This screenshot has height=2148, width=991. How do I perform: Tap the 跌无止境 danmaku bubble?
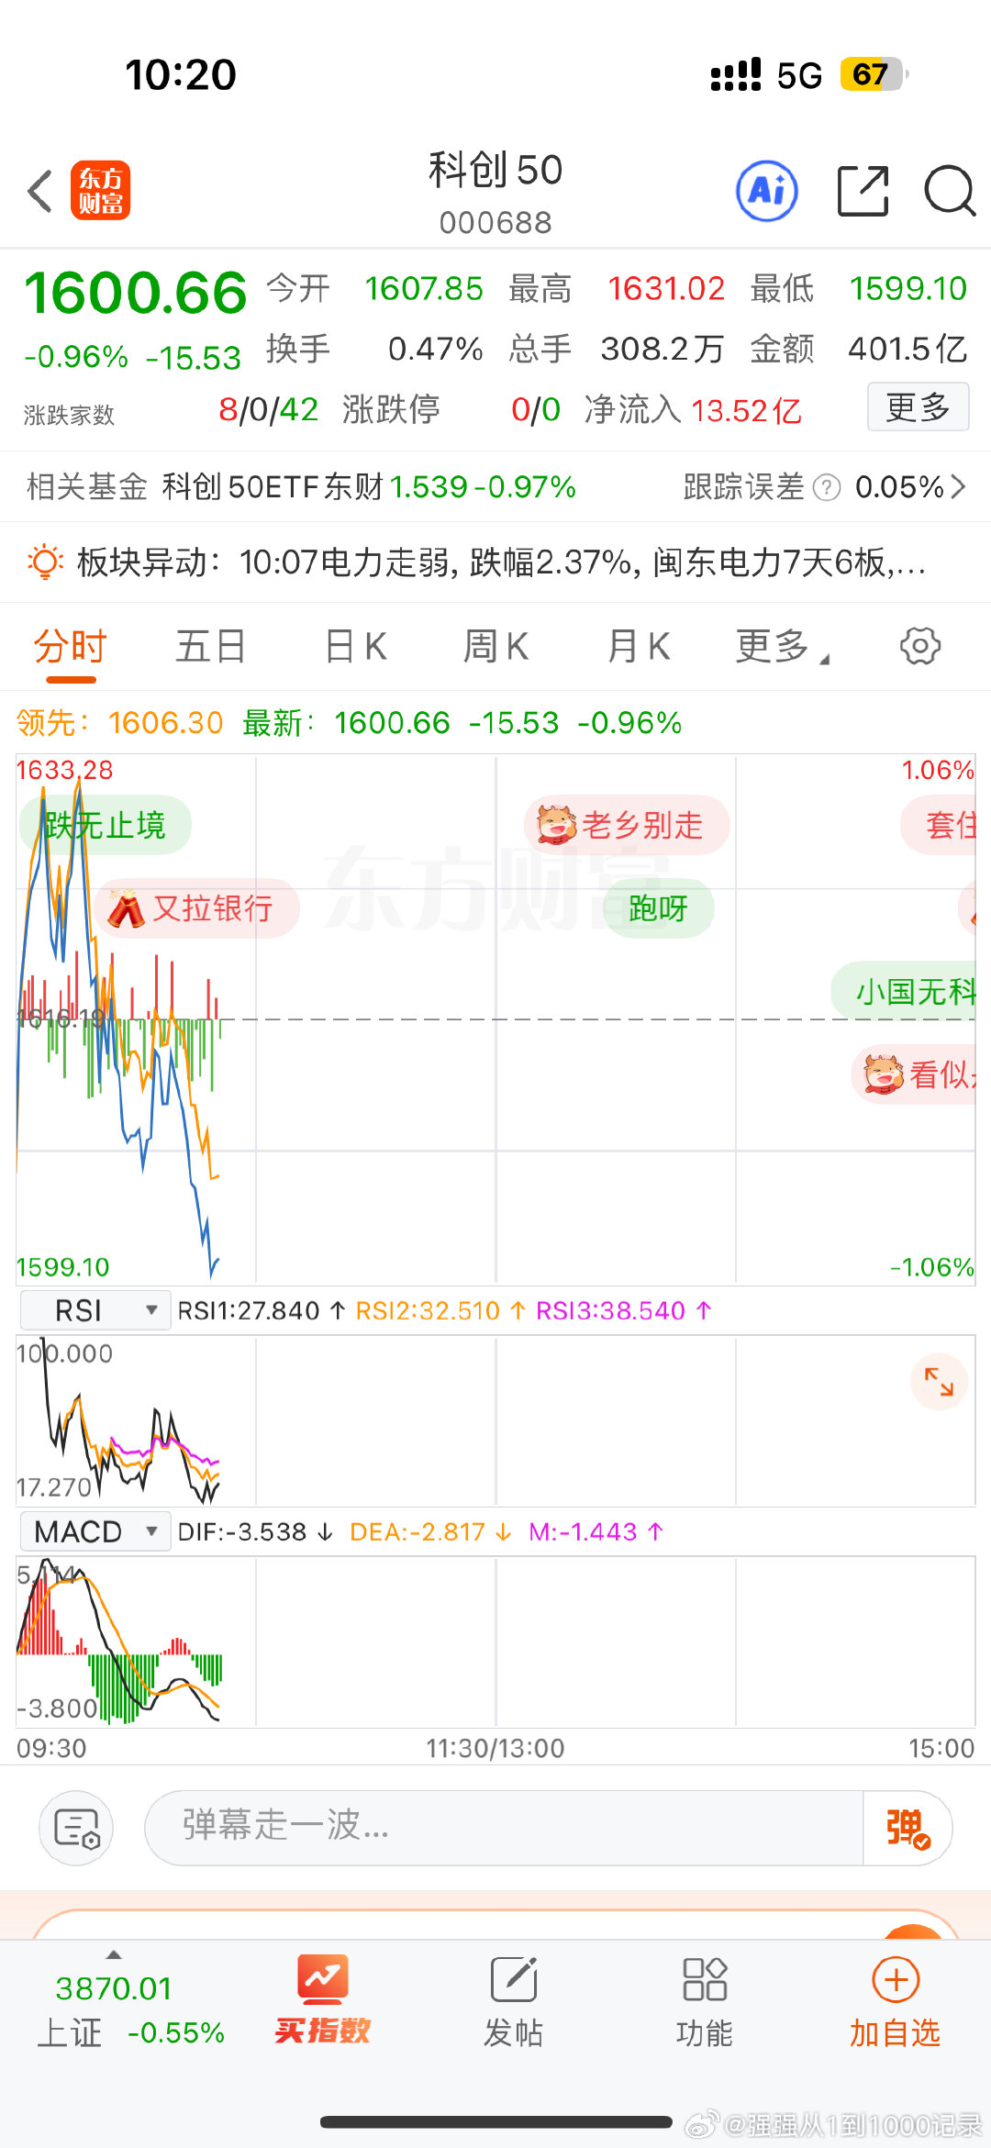click(106, 825)
